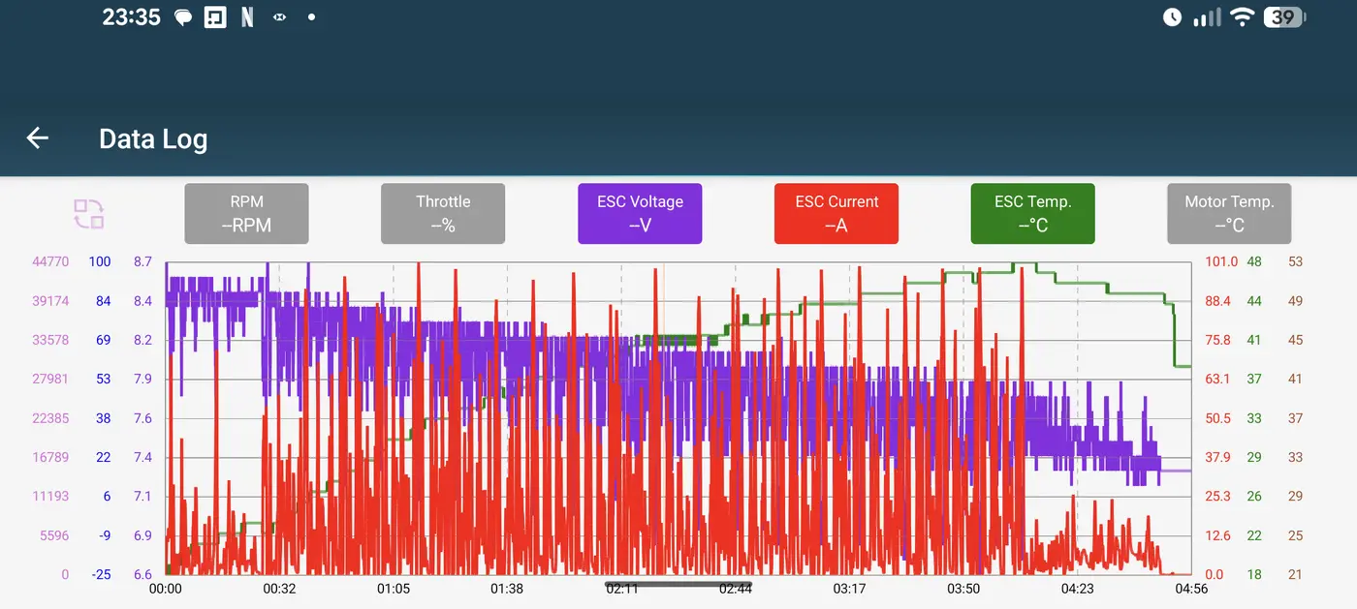Tap the Wi-Fi status icon
The width and height of the screenshot is (1357, 609).
click(x=1242, y=17)
